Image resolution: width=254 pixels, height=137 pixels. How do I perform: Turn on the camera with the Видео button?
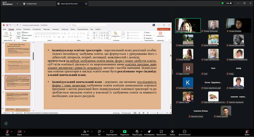coord(19,132)
